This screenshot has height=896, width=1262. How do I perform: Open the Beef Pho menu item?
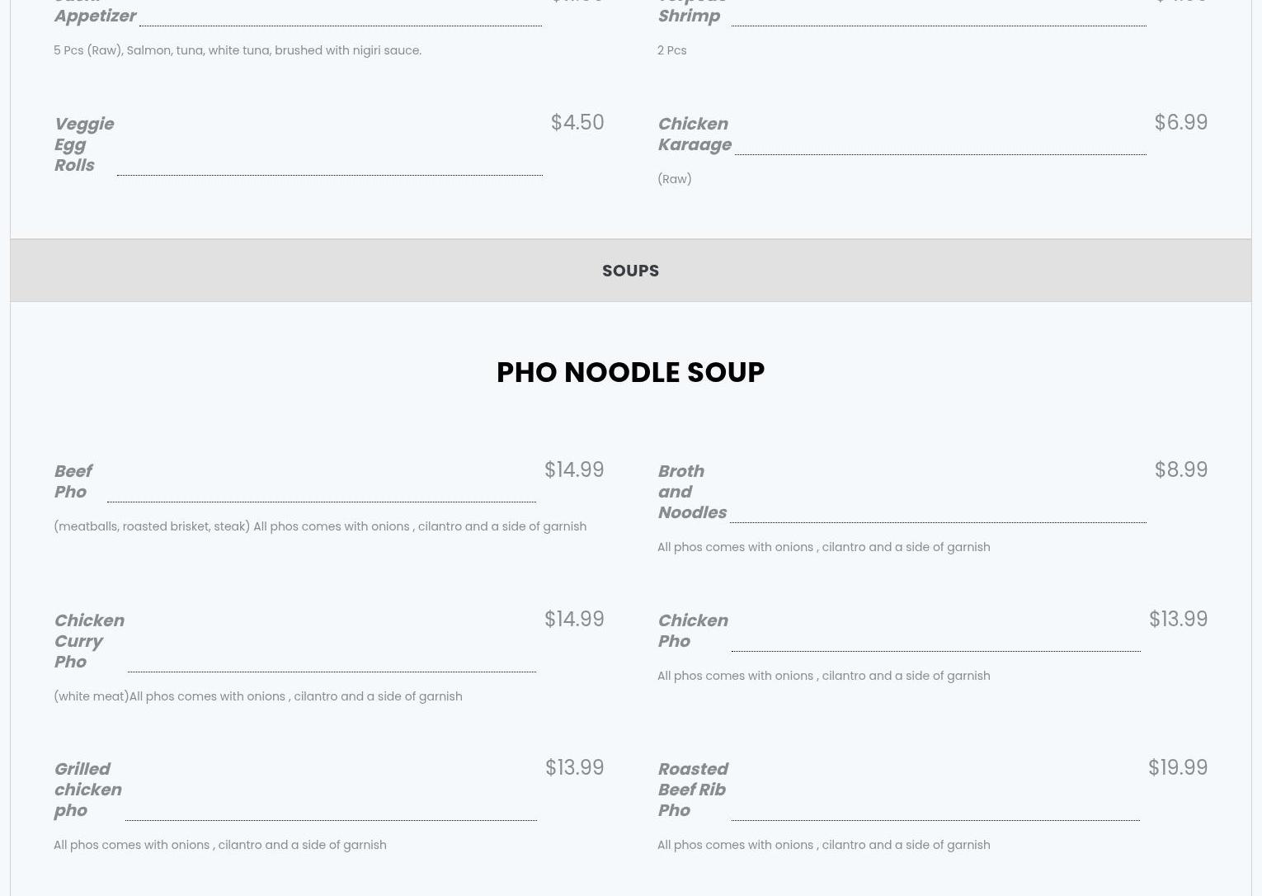coord(73,481)
